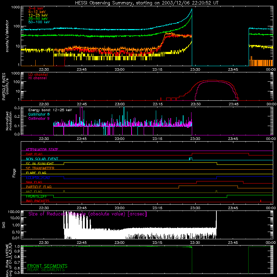Click the PARTICLE FLAG label
This screenshot has height=277, width=277.
click(x=39, y=187)
